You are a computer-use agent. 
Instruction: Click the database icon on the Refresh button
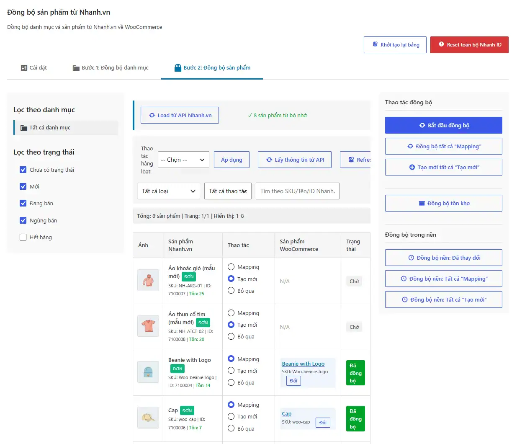click(x=351, y=160)
